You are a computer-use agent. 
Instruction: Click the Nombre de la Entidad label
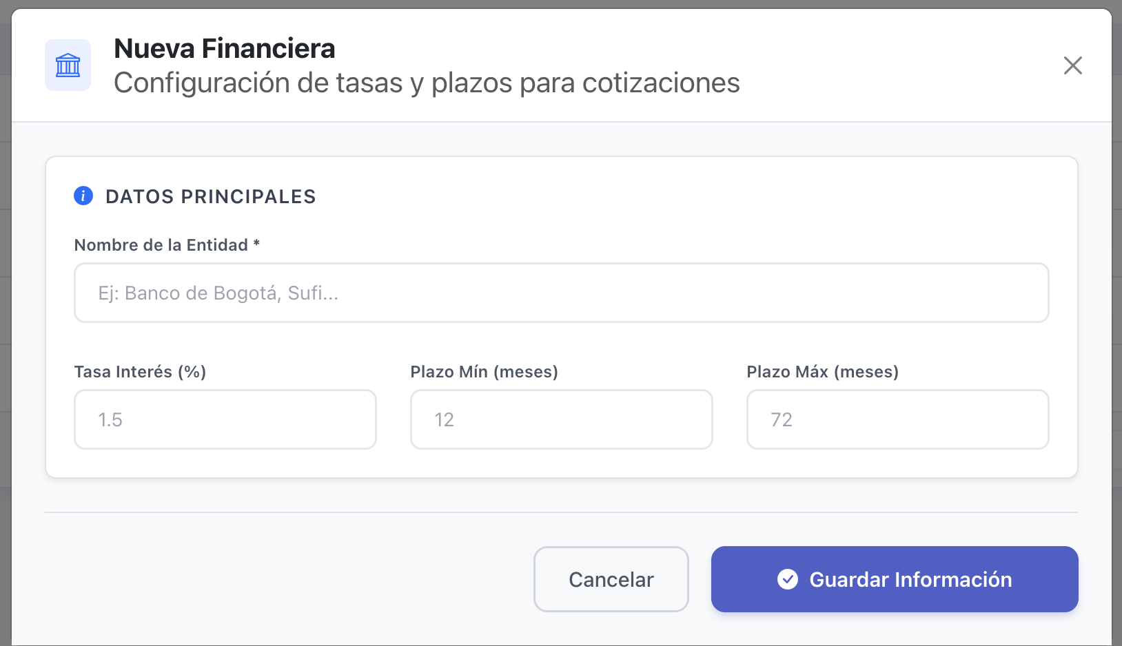point(161,245)
